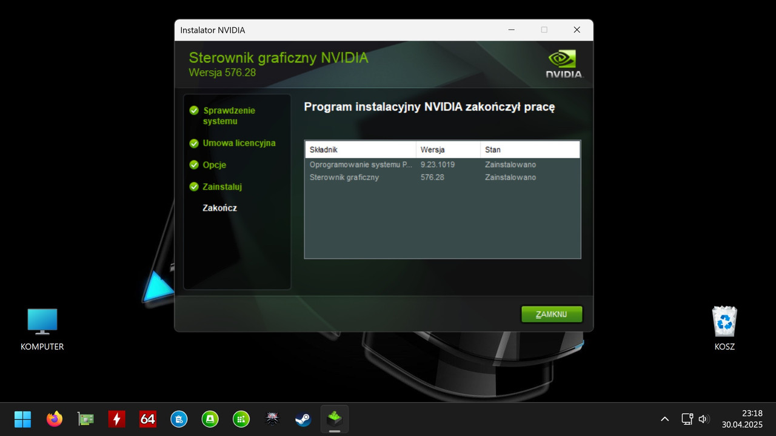
Task: Open the green drive circle taskbar app
Action: 210,418
